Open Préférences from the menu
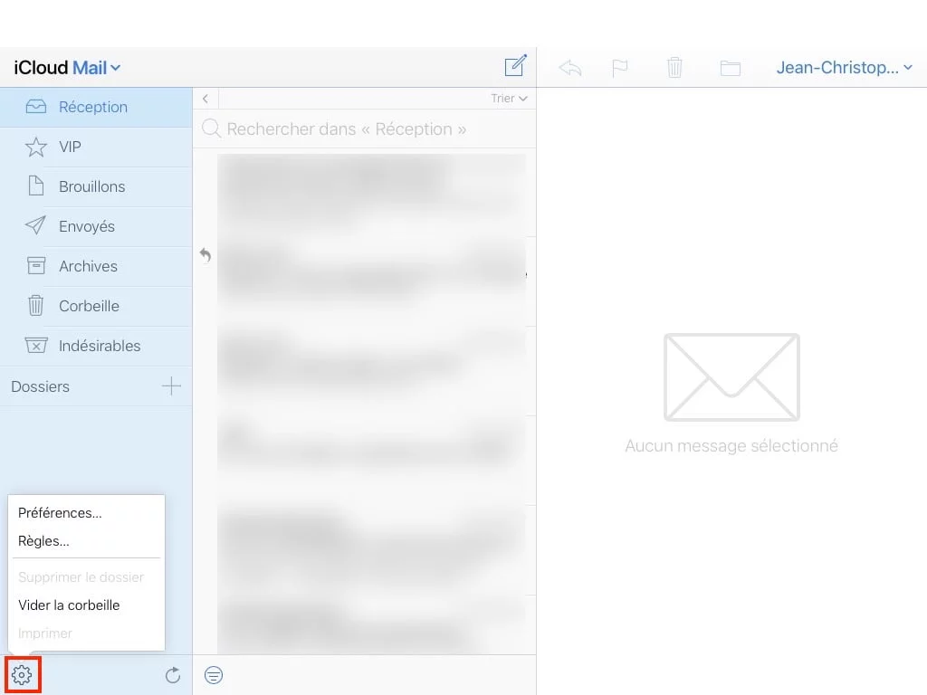Screen dimensions: 927x695 pos(60,513)
